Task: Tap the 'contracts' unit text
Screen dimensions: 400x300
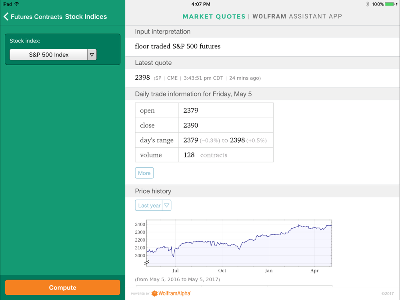Action: click(214, 155)
